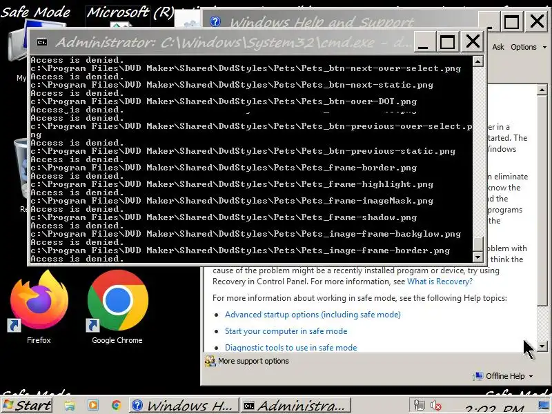The image size is (552, 414).
Task: Open the Options menu in Help and Support
Action: click(x=528, y=47)
